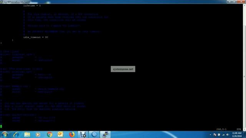The height and width of the screenshot is (138, 246).
Task: Open the clock showing 11:00 AM
Action: click(237, 135)
